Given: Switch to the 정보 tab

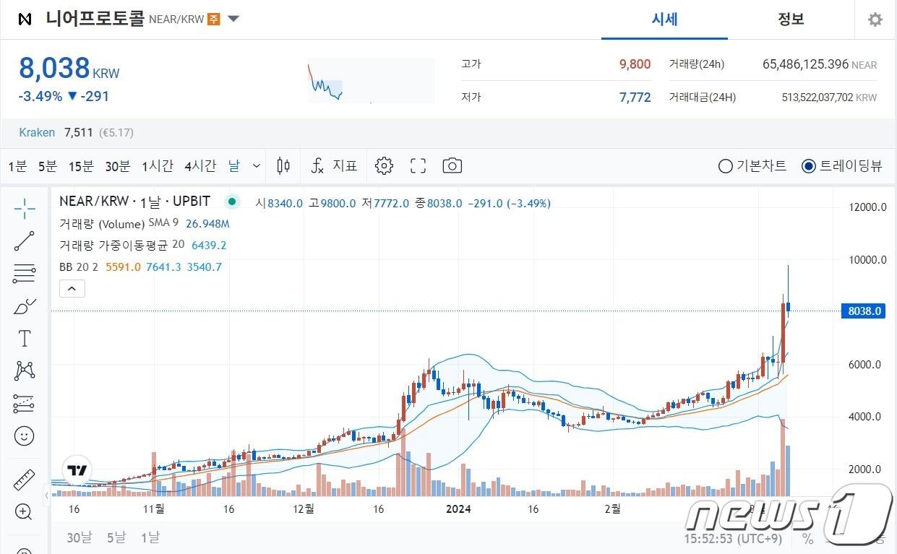Looking at the screenshot, I should (791, 20).
